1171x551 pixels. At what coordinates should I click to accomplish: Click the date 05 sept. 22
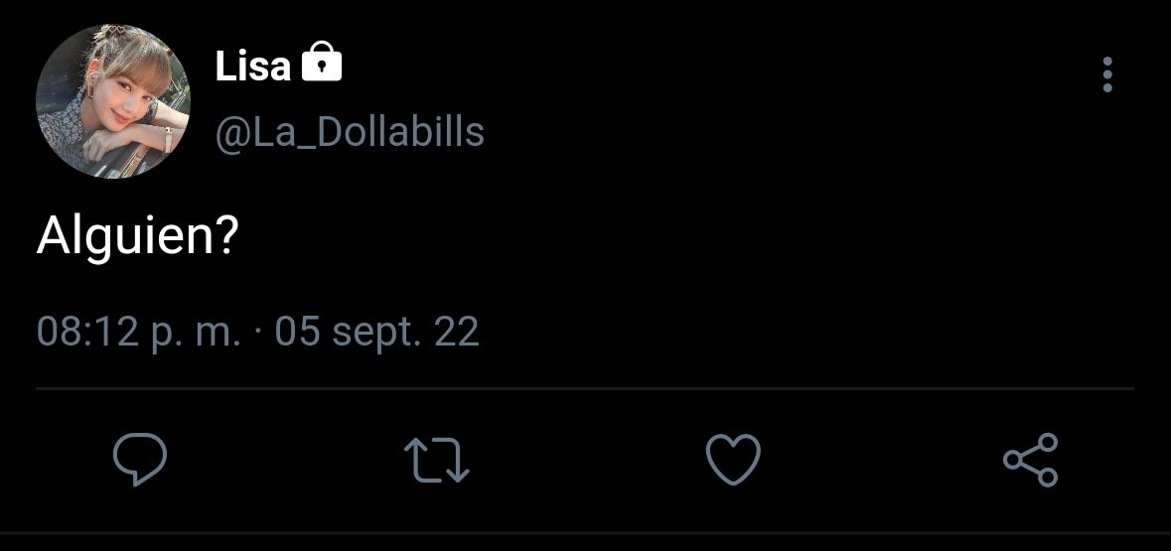tap(376, 332)
